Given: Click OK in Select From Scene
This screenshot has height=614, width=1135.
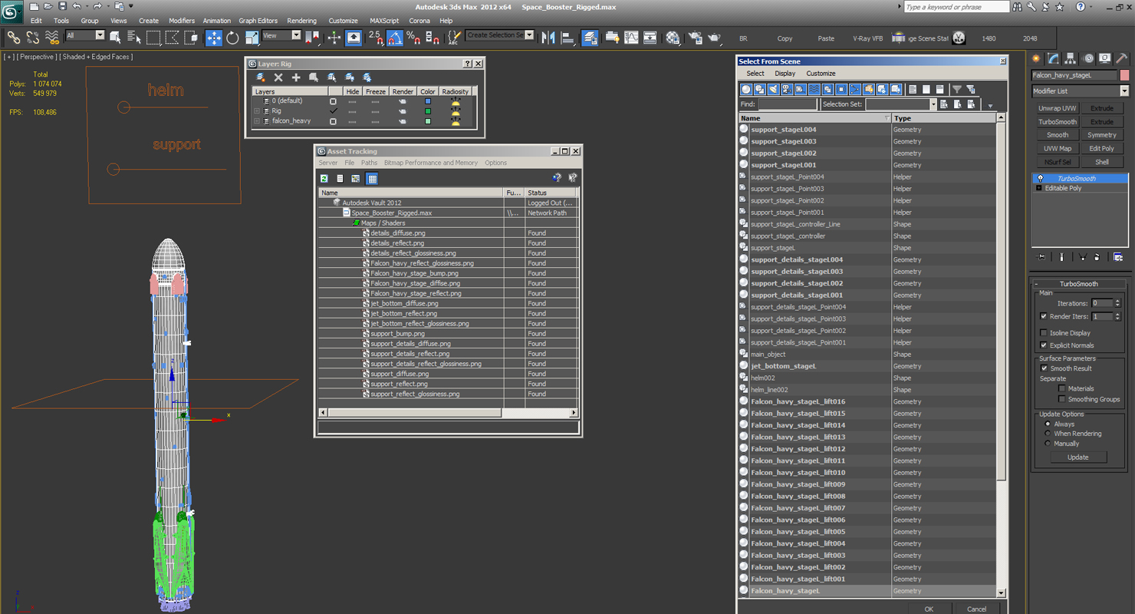Looking at the screenshot, I should tap(929, 609).
